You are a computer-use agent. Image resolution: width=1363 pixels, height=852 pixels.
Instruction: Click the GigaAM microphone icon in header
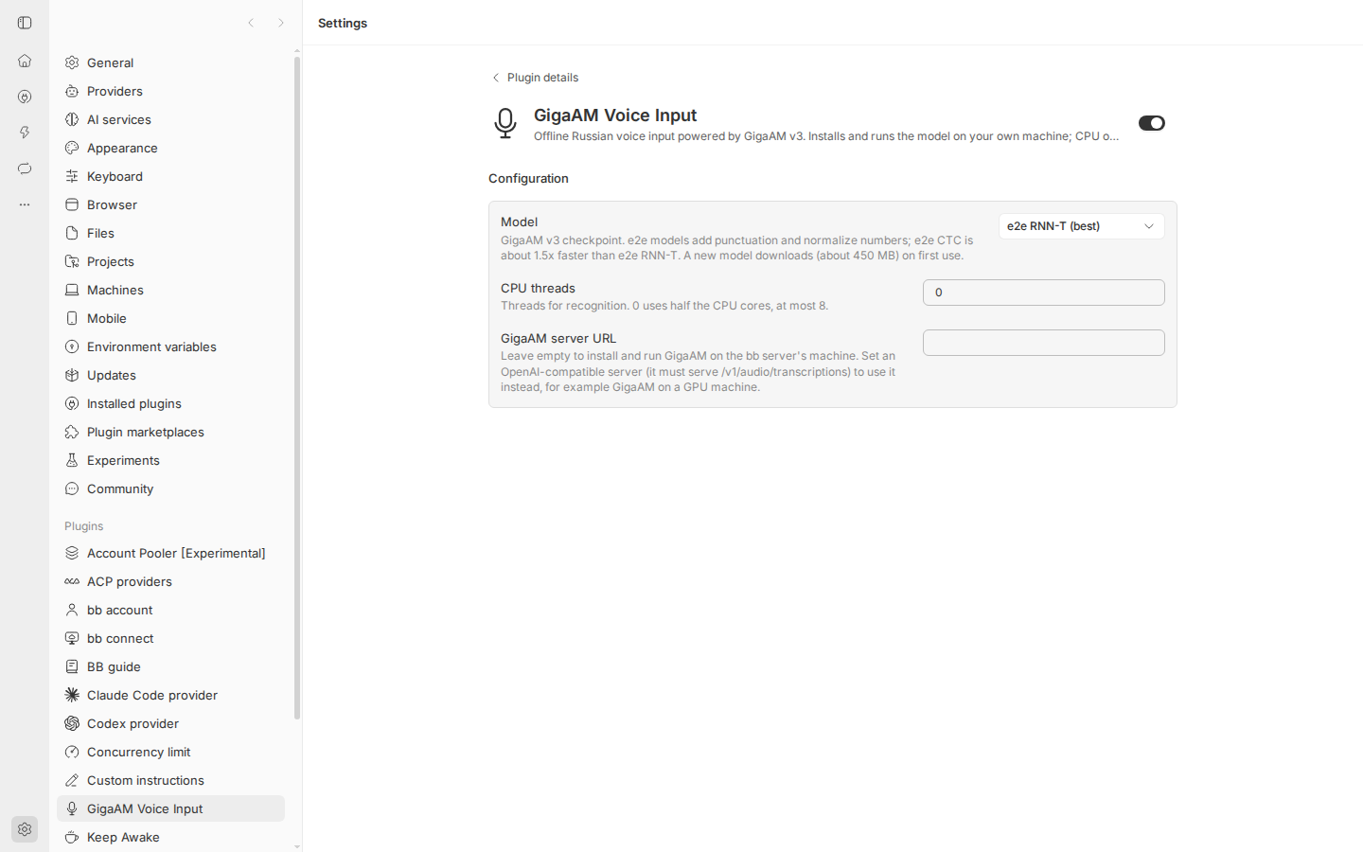505,123
